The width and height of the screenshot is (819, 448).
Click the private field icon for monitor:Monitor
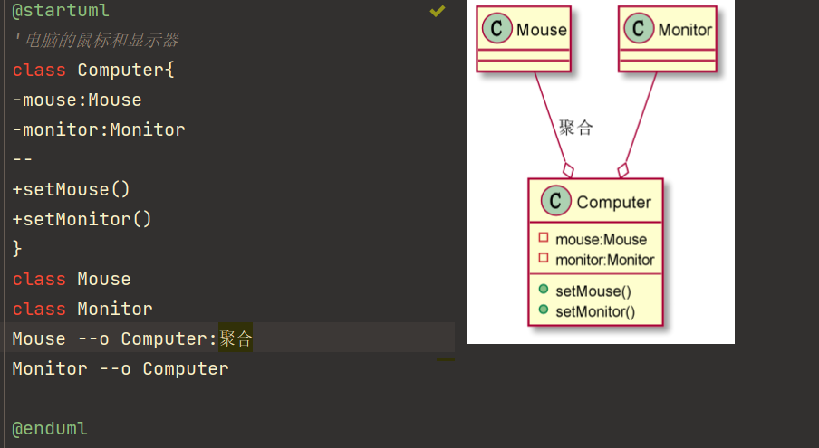coord(544,258)
